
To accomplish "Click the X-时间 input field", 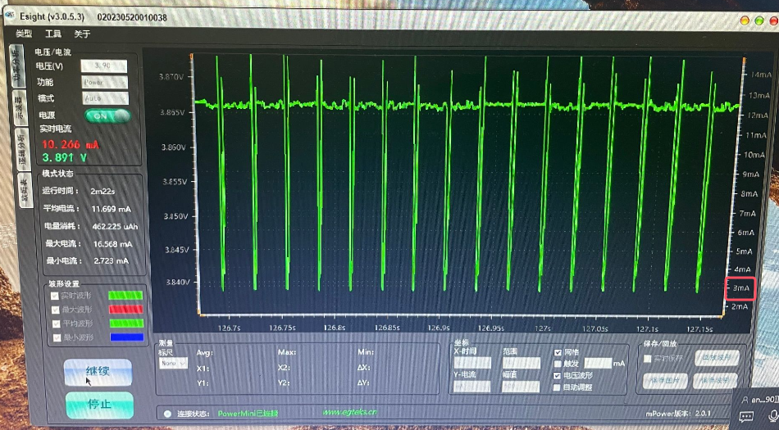I will (x=472, y=363).
